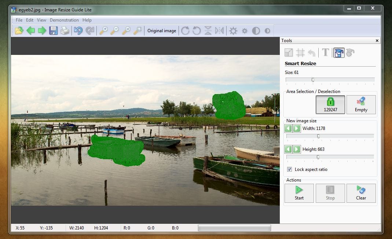
Task: Decrease Width with left green arrow
Action: pos(288,128)
